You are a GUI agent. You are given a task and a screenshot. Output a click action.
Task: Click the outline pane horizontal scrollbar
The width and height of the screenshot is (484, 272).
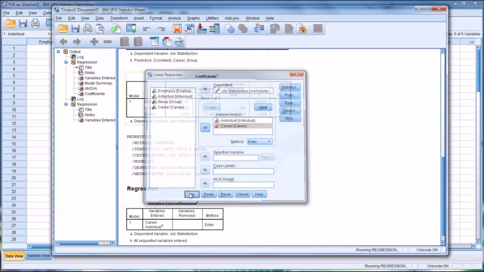[x=85, y=243]
